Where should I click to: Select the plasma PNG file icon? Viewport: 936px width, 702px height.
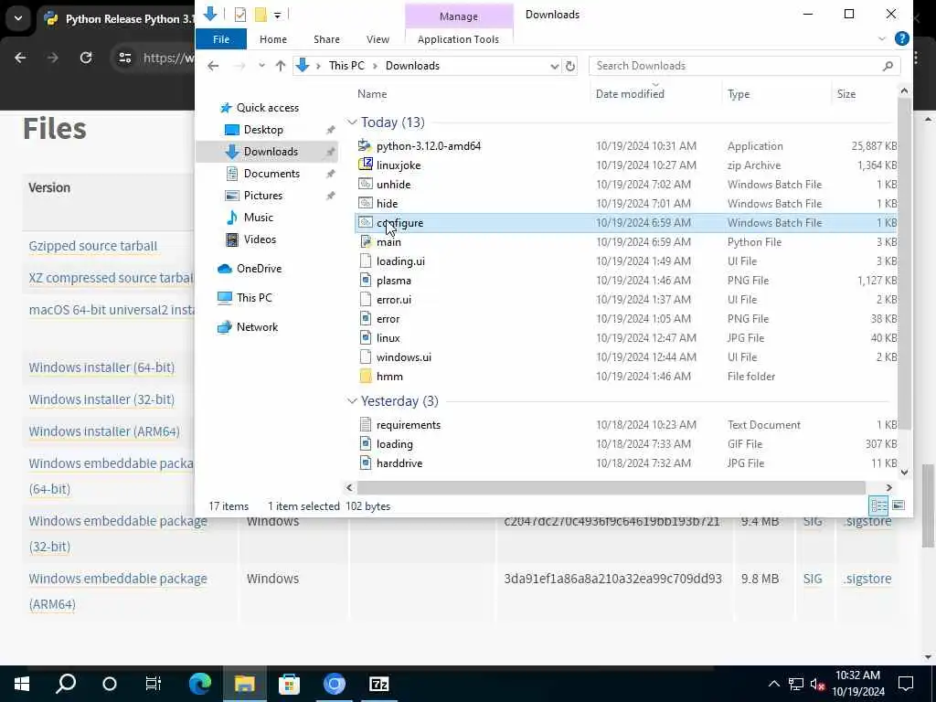tap(365, 280)
